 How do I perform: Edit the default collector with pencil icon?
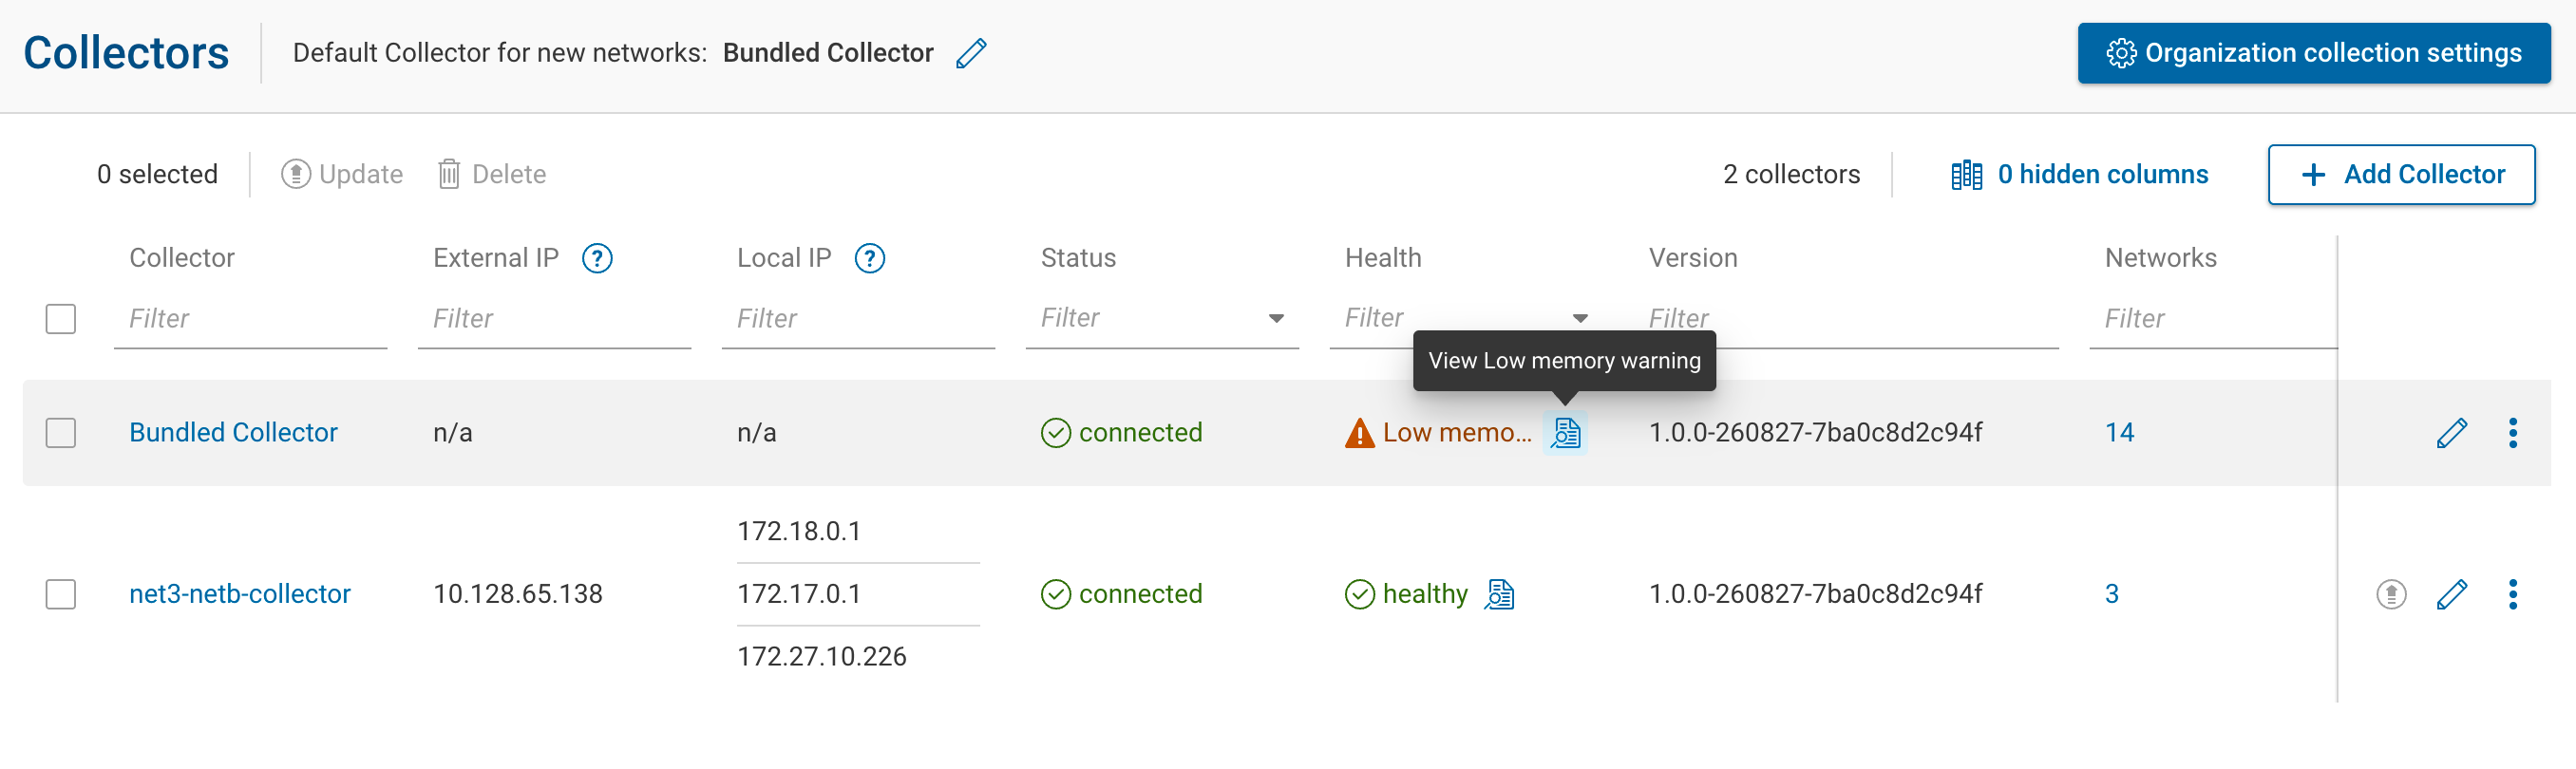click(x=971, y=53)
